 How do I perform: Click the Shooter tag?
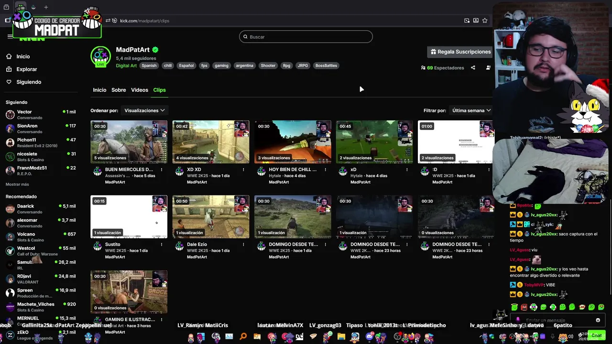(268, 65)
